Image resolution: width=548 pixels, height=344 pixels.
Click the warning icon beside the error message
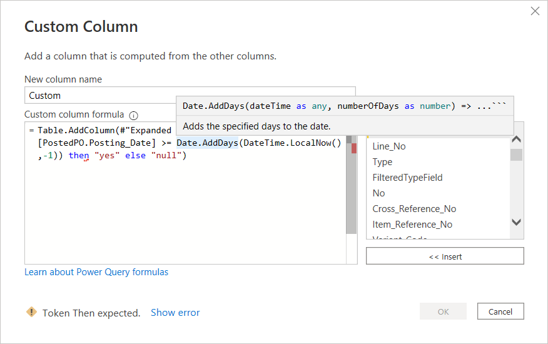point(31,312)
